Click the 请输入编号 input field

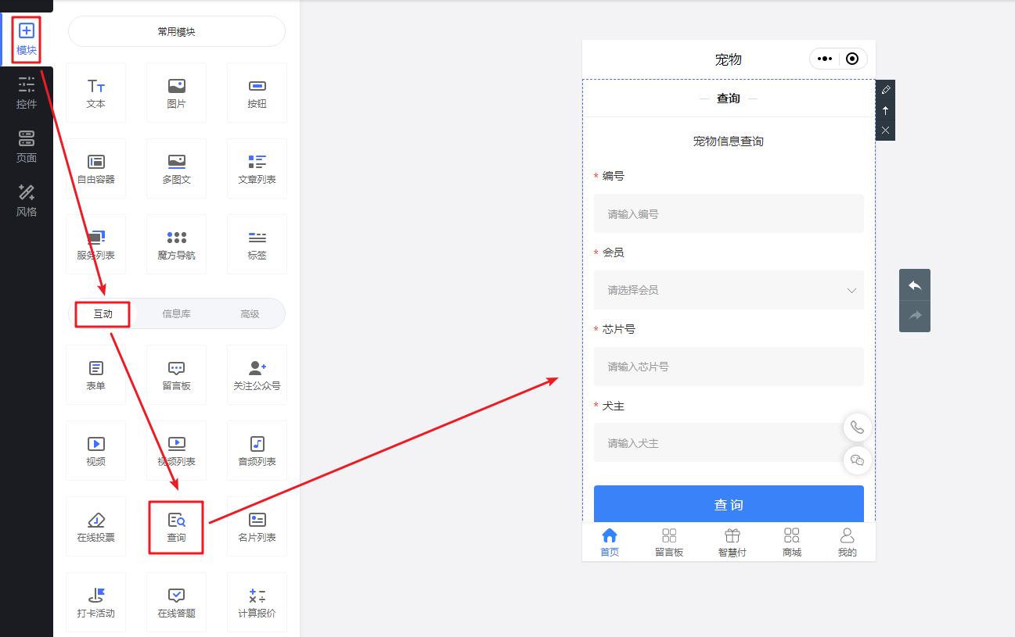pyautogui.click(x=729, y=213)
